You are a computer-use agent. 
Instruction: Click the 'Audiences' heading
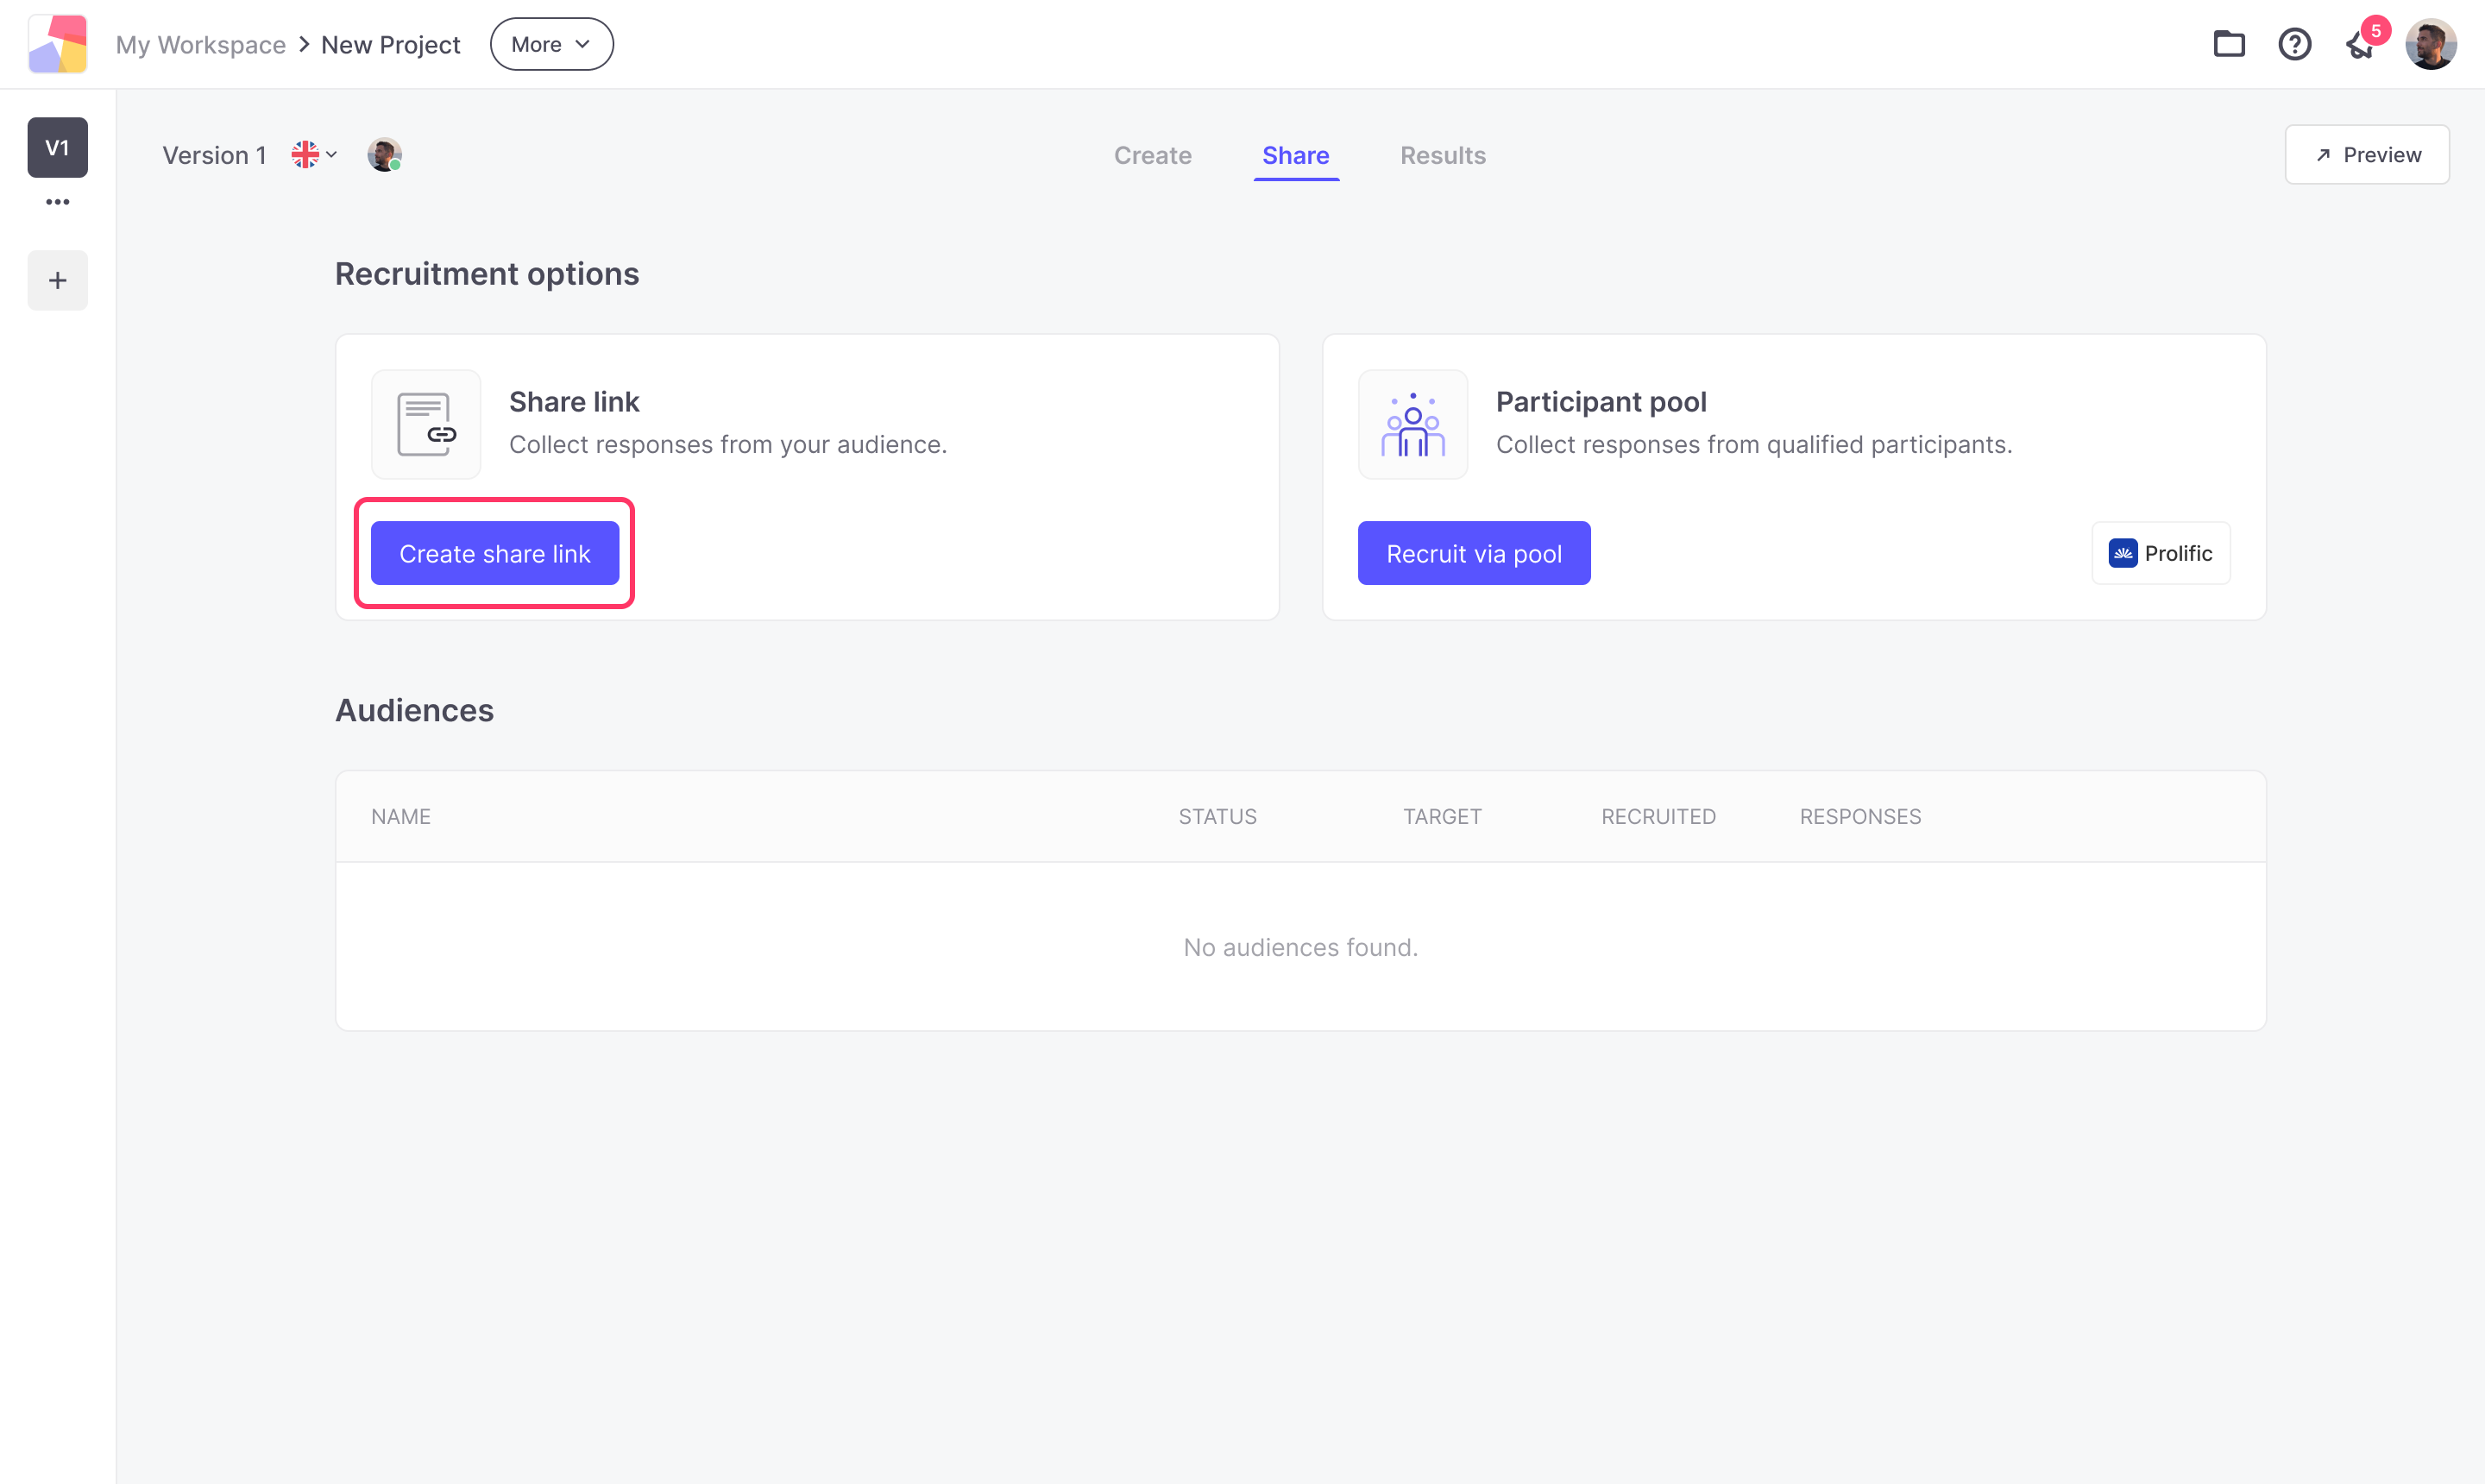414,710
